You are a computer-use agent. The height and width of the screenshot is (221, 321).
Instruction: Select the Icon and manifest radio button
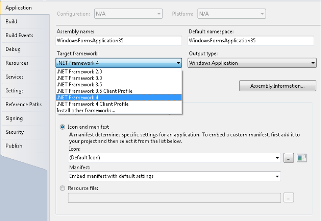tap(63, 127)
